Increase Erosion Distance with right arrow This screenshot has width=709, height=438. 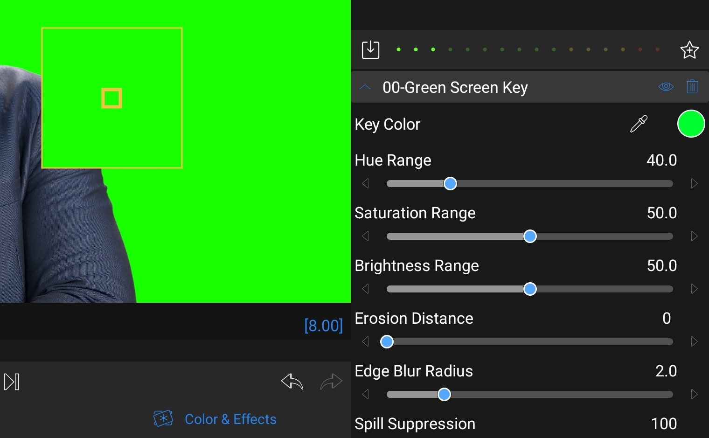[x=694, y=341]
